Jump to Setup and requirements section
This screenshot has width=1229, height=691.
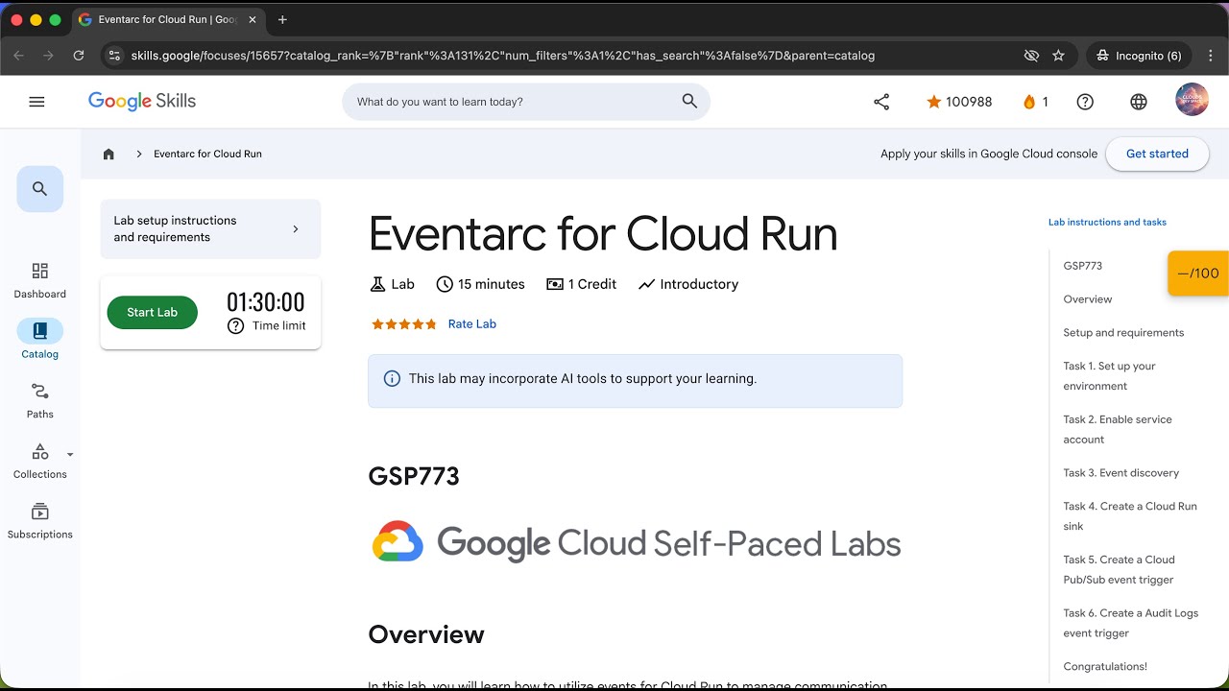point(1123,333)
